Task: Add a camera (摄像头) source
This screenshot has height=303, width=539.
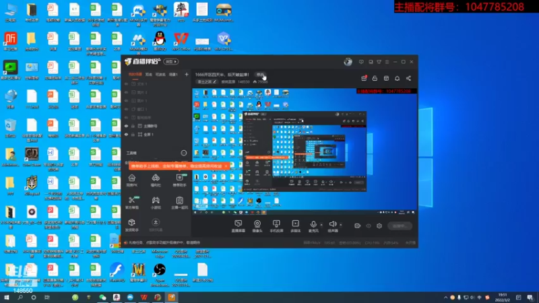Action: pos(257,226)
